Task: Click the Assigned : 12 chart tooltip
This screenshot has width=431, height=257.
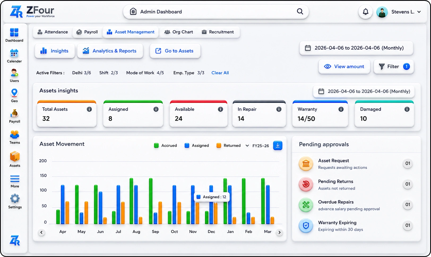Action: point(212,197)
